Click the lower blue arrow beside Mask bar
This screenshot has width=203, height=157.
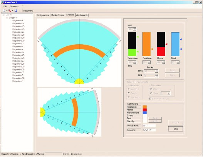click(x=181, y=49)
